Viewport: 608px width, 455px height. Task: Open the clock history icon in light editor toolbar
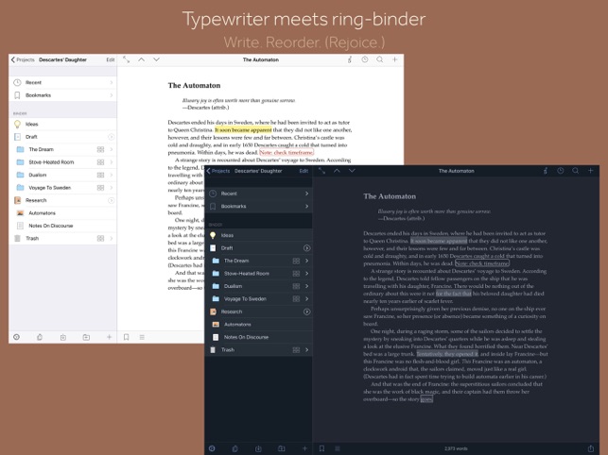pyautogui.click(x=365, y=59)
